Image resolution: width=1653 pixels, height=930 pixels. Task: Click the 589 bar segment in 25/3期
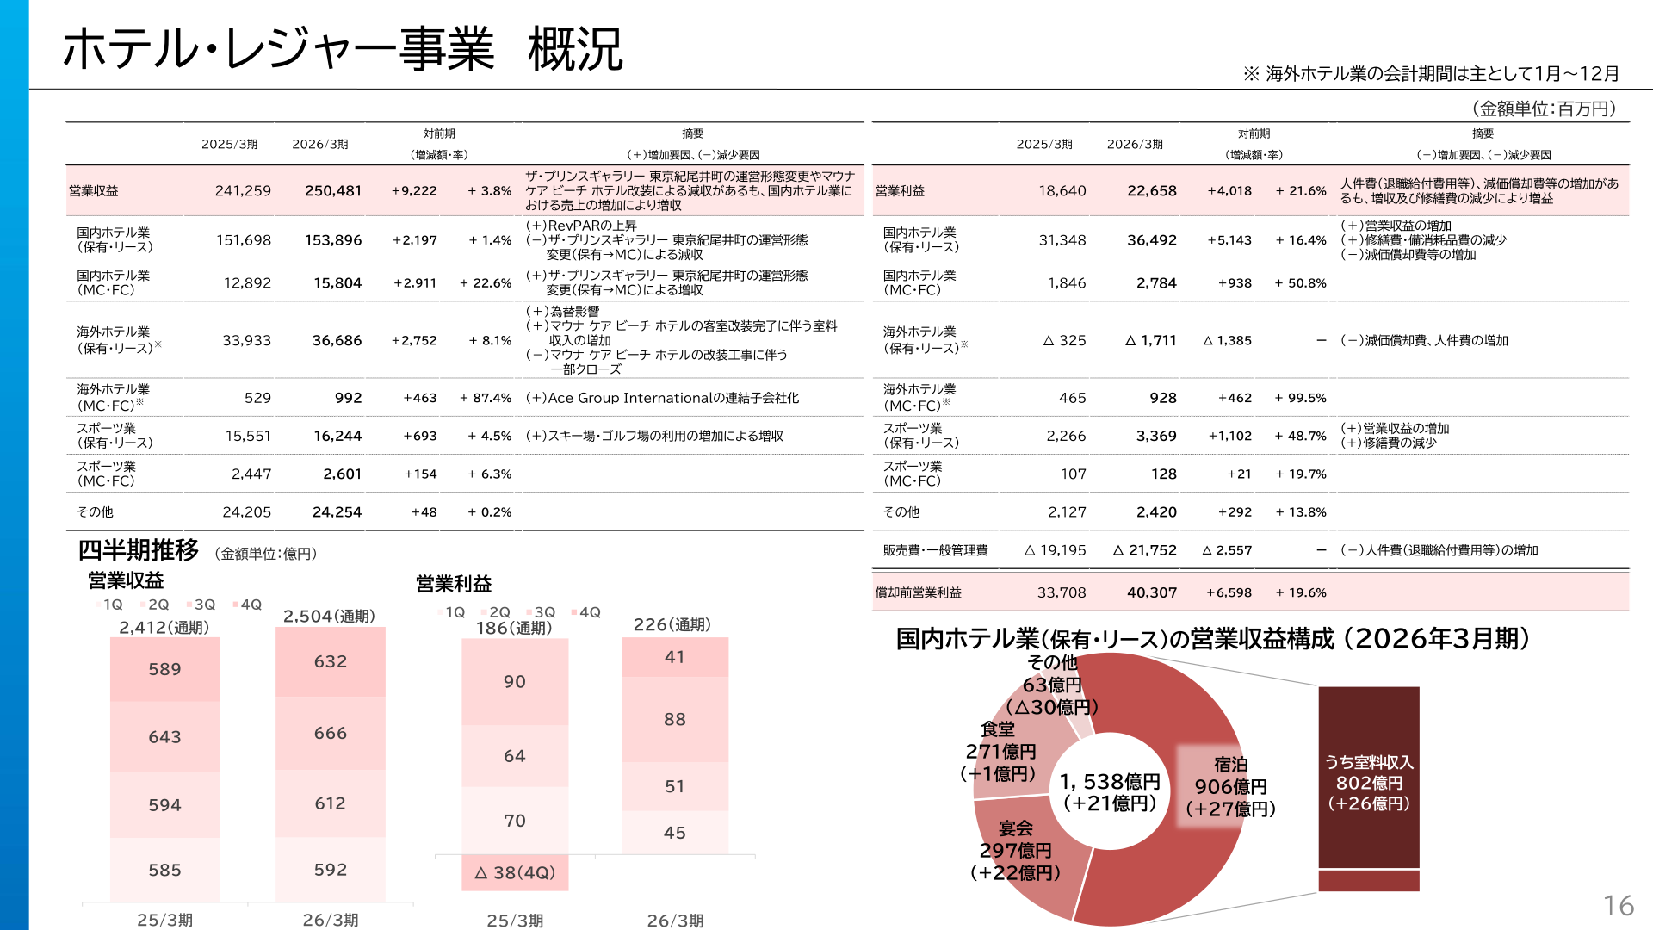coord(164,669)
